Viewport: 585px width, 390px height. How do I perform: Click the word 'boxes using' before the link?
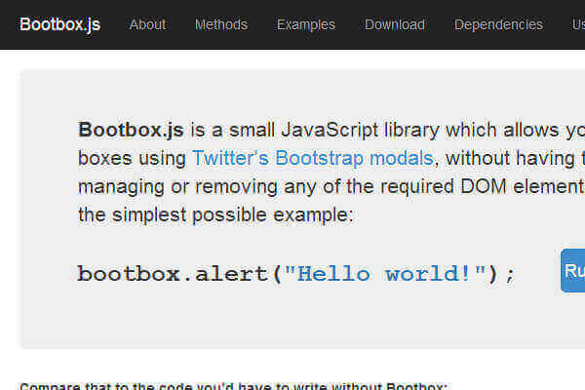click(132, 157)
